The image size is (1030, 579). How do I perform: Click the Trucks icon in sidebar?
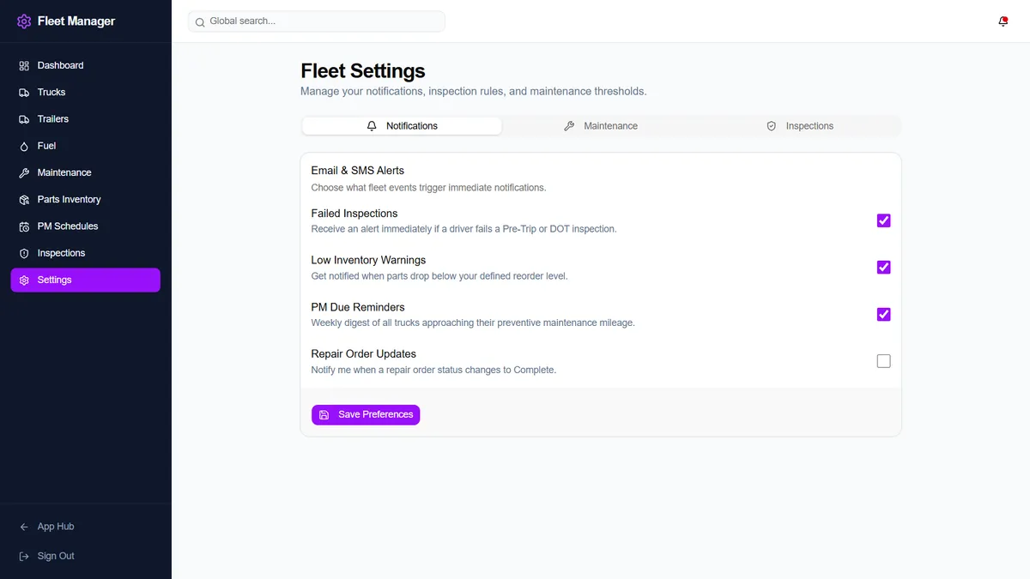coord(24,93)
